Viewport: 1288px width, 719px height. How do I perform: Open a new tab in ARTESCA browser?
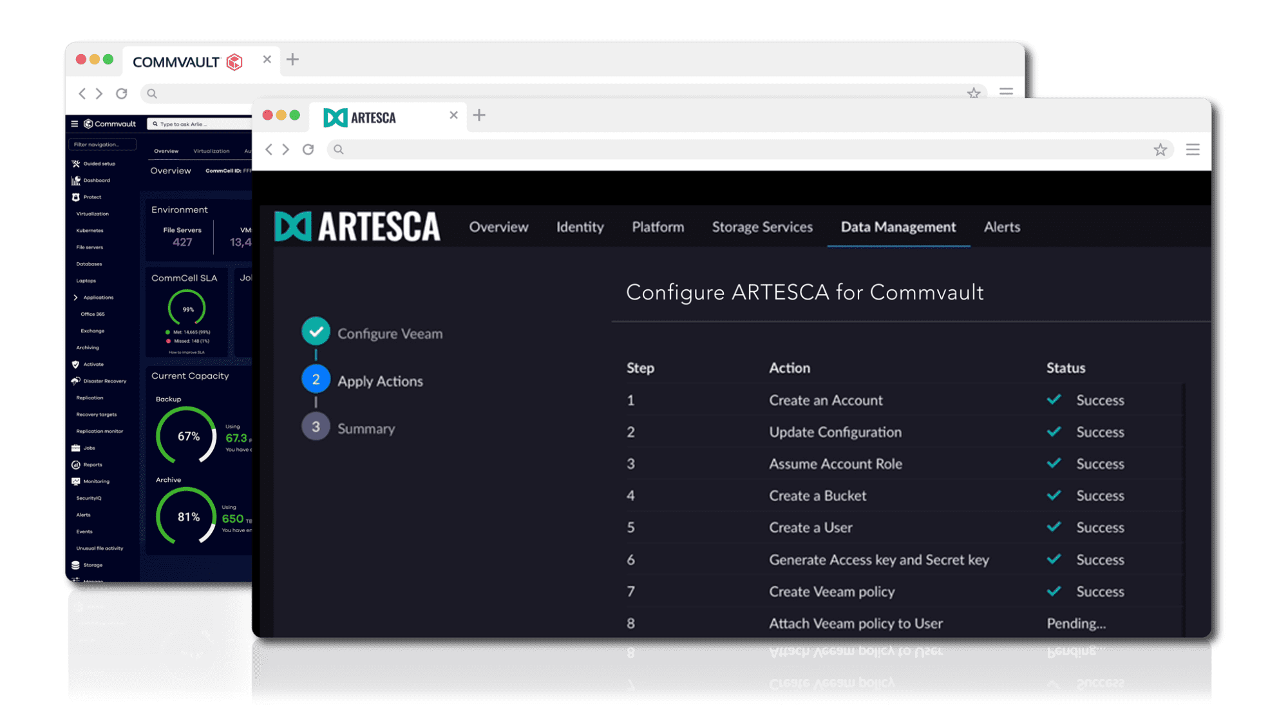click(479, 115)
